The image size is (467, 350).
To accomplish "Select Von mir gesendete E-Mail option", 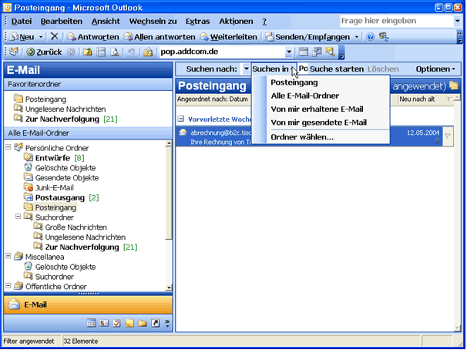I will pos(321,123).
